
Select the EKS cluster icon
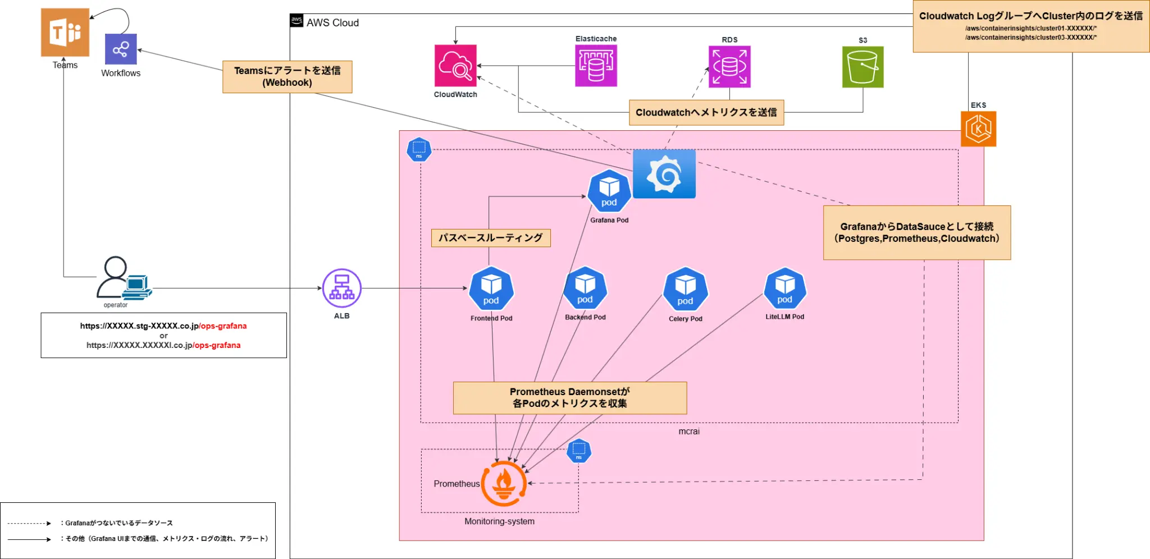point(978,128)
